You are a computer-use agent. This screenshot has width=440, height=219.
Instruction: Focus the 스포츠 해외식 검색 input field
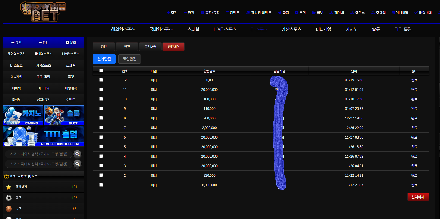click(x=39, y=154)
